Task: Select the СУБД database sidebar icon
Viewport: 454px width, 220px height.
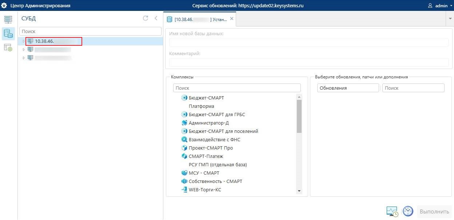Action: [x=8, y=33]
